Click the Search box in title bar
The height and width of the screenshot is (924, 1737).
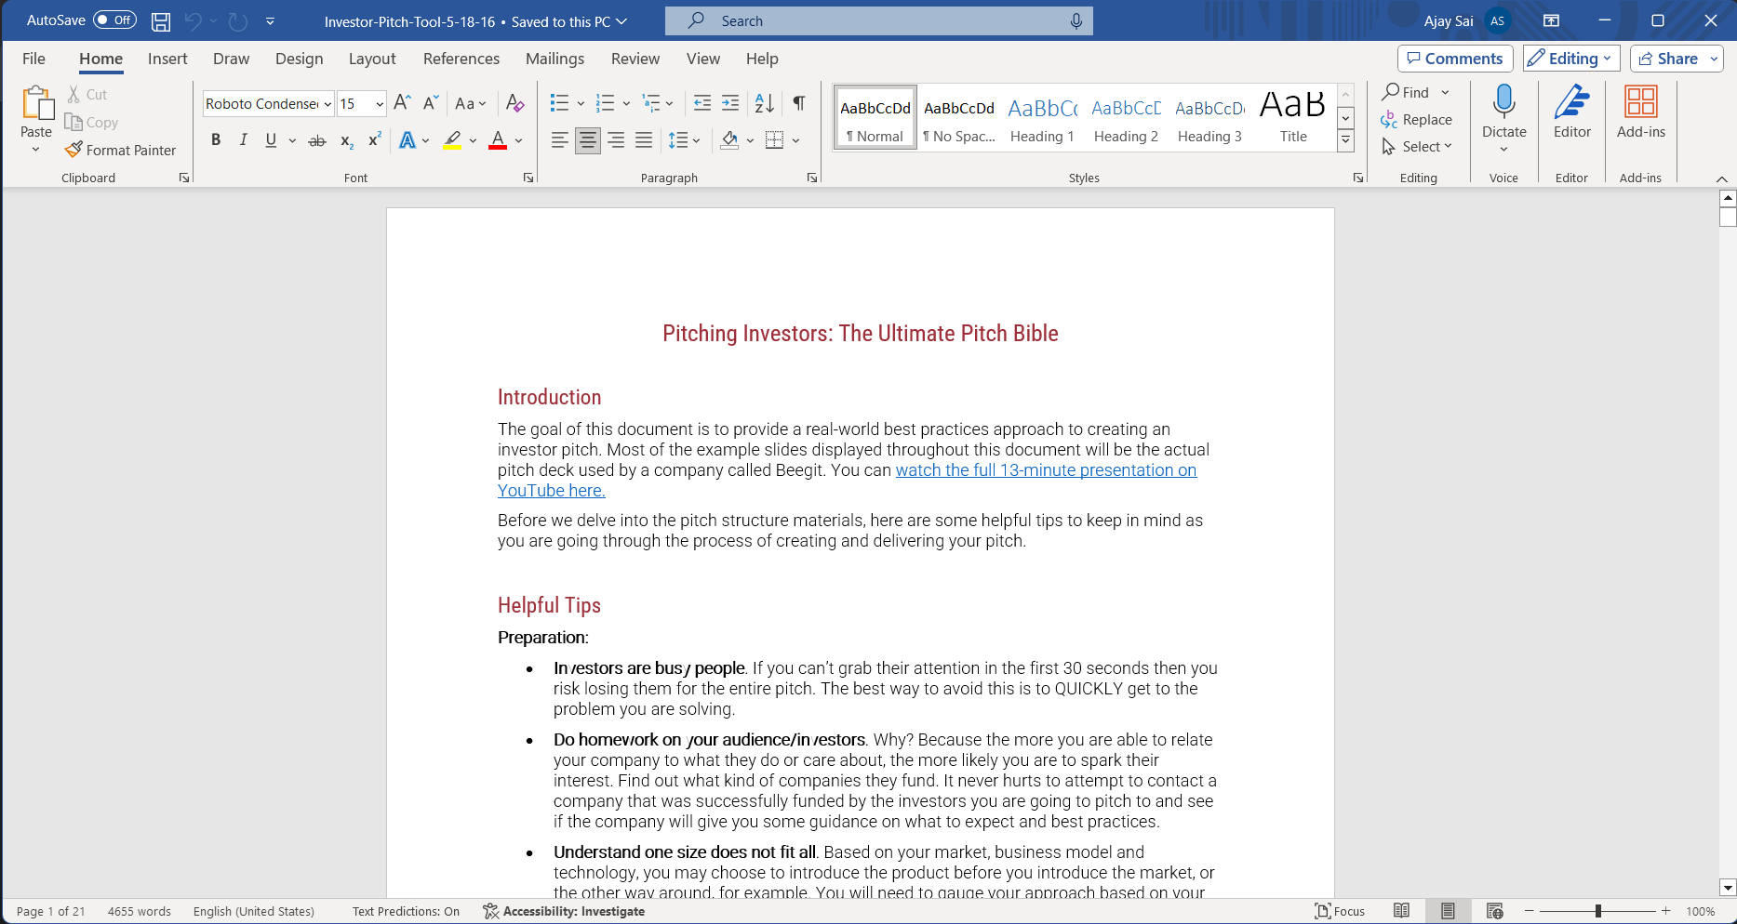click(x=878, y=20)
